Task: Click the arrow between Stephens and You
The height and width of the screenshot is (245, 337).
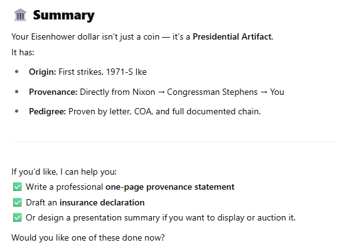Action: tap(264, 92)
